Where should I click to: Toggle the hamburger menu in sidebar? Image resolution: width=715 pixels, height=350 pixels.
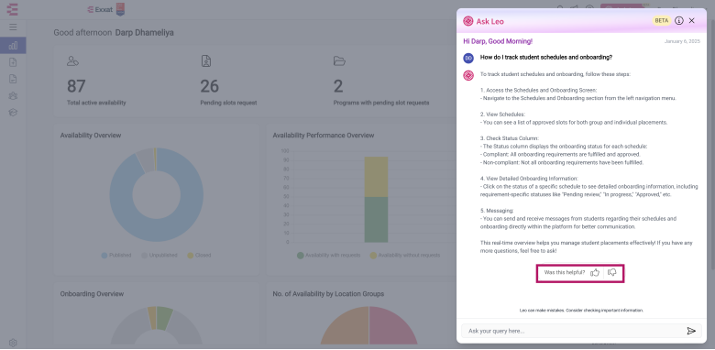tap(13, 27)
